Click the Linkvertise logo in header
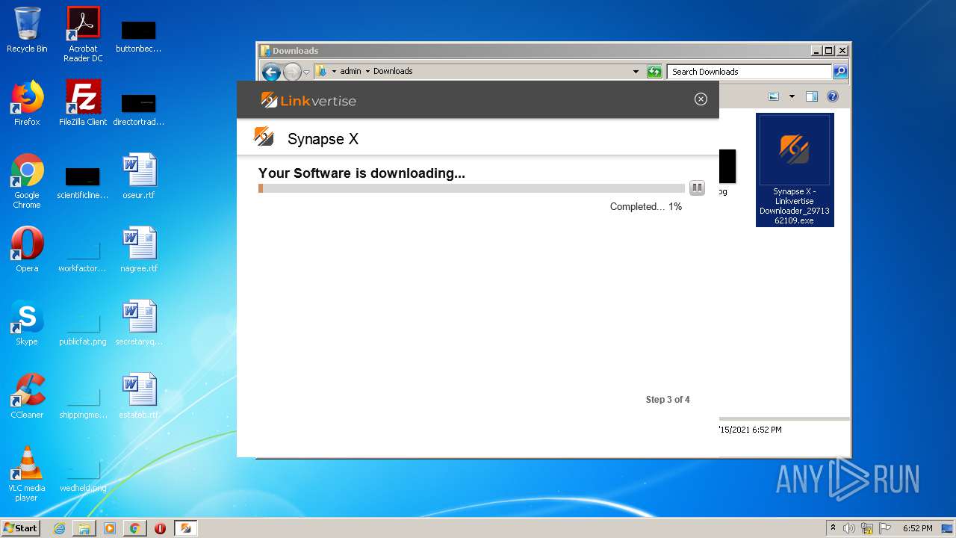This screenshot has height=538, width=956. [308, 100]
